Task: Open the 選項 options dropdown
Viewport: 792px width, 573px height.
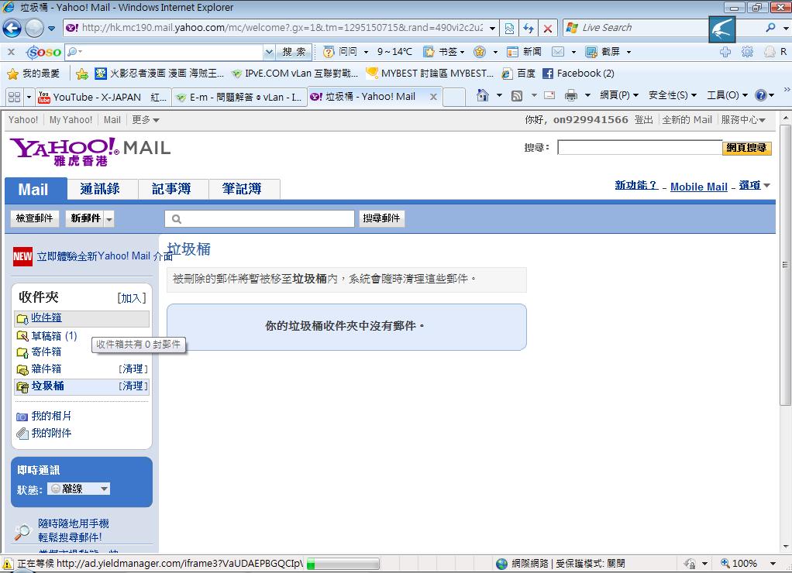Action: 755,186
